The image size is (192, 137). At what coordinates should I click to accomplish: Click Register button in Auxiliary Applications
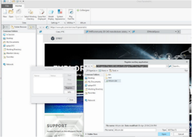69,88
